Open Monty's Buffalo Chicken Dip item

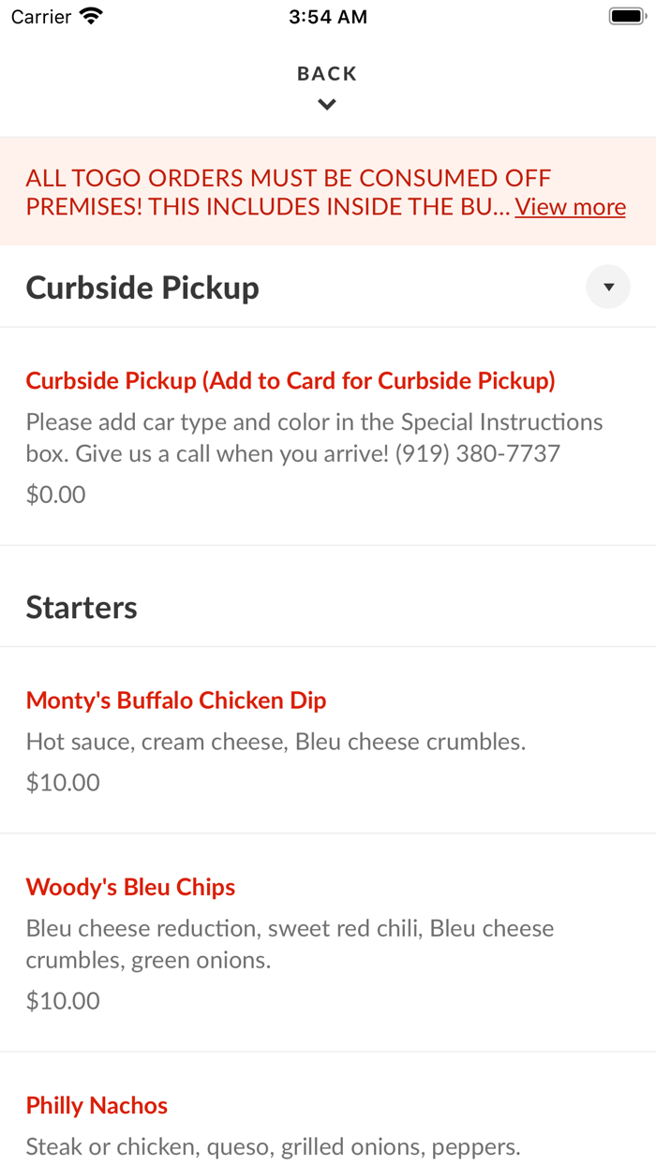(176, 700)
